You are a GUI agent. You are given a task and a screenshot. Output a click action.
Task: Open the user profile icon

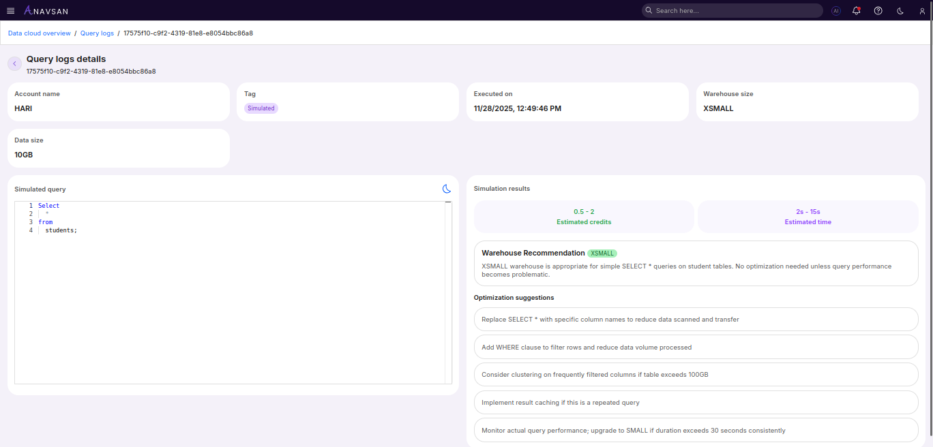click(x=922, y=11)
